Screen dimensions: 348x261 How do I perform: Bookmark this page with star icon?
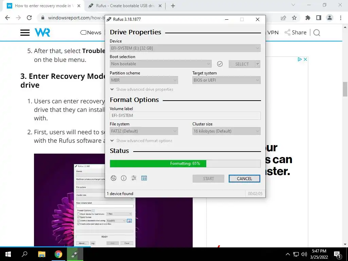point(294,18)
